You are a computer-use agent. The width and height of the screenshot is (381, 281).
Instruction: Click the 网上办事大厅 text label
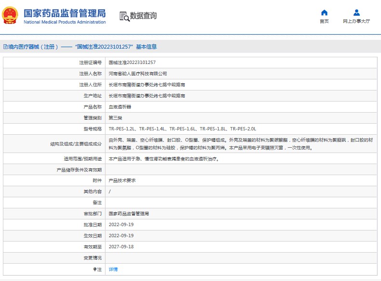point(356,21)
